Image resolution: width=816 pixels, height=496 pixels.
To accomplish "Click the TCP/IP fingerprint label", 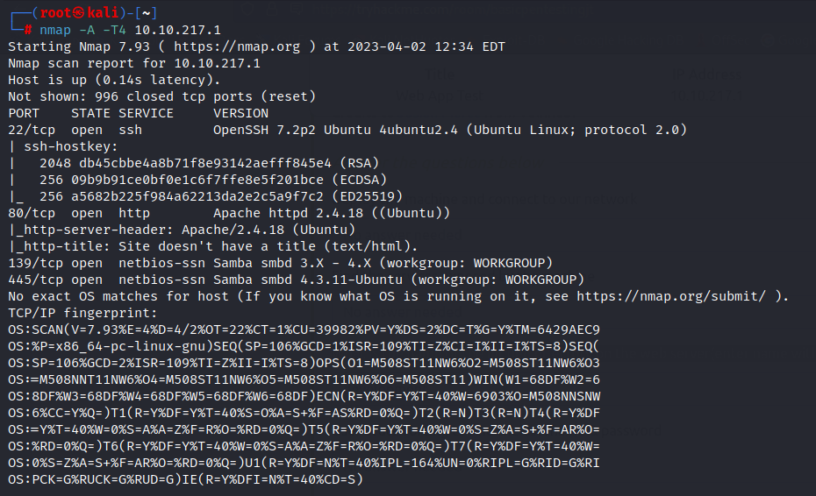I will click(x=82, y=313).
